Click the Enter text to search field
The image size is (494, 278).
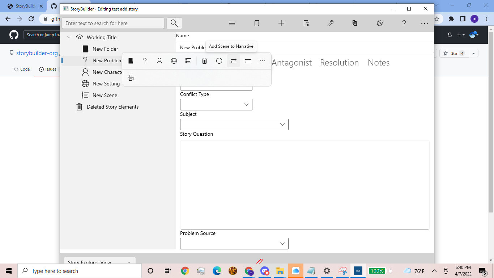pos(113,23)
